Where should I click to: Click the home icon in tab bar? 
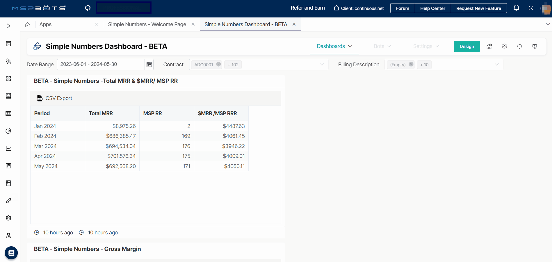[27, 25]
